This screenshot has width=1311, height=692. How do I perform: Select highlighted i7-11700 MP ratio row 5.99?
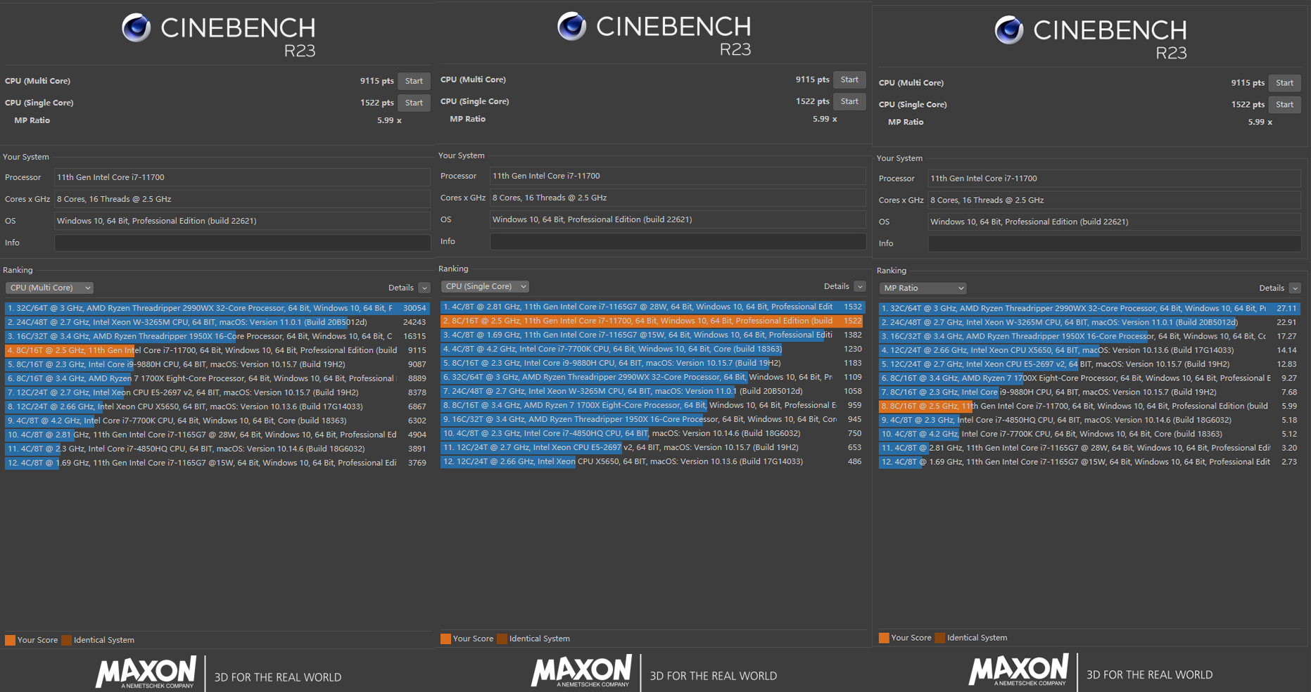click(1089, 406)
